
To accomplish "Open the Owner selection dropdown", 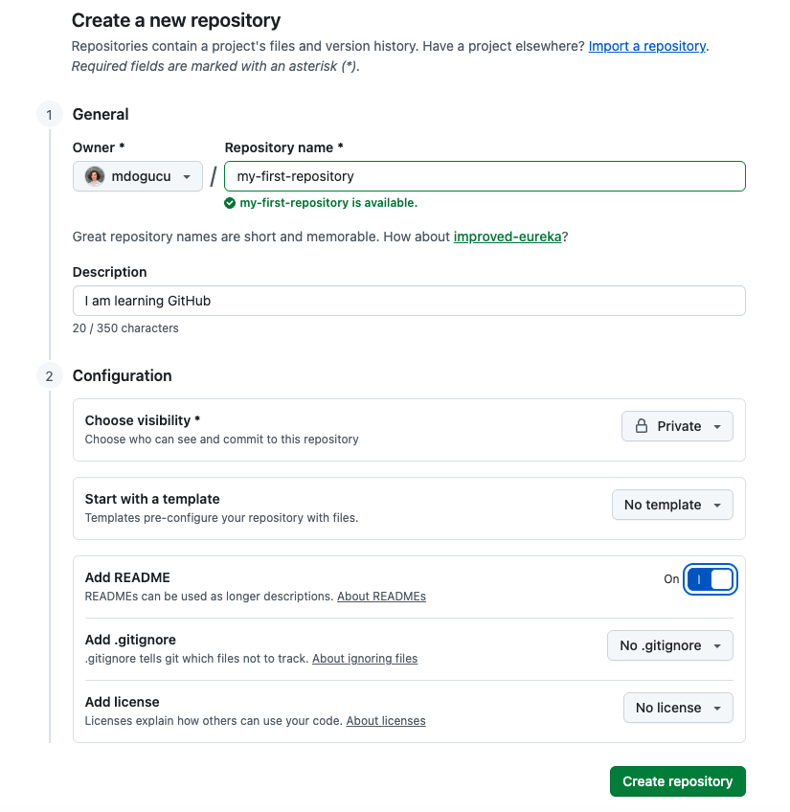I will pyautogui.click(x=137, y=176).
